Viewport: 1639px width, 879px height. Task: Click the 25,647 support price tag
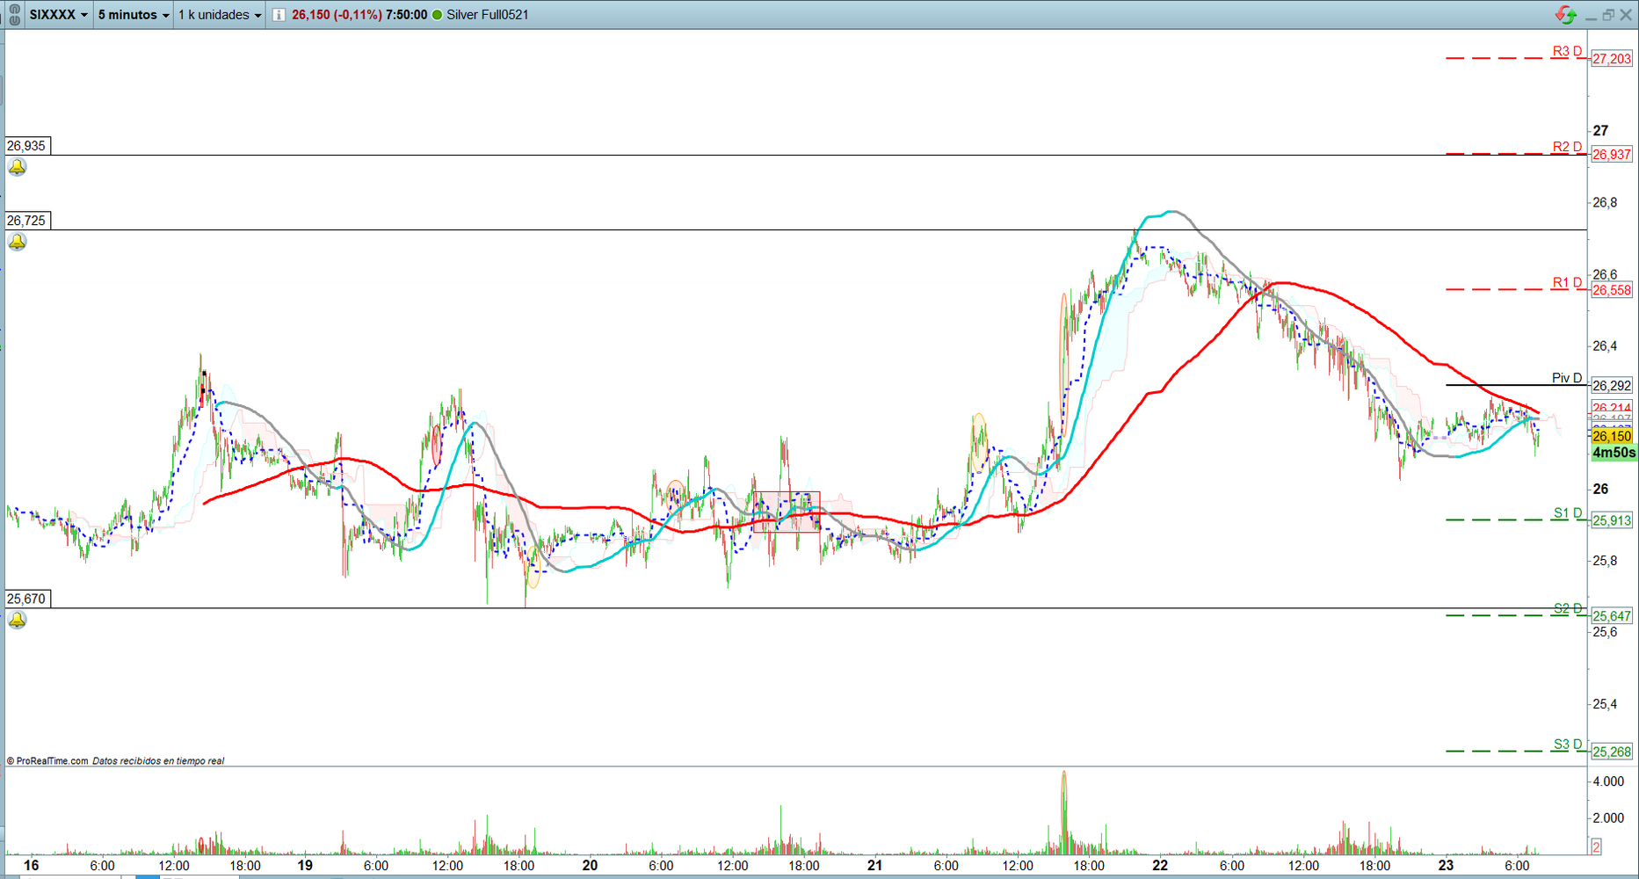click(x=1612, y=616)
